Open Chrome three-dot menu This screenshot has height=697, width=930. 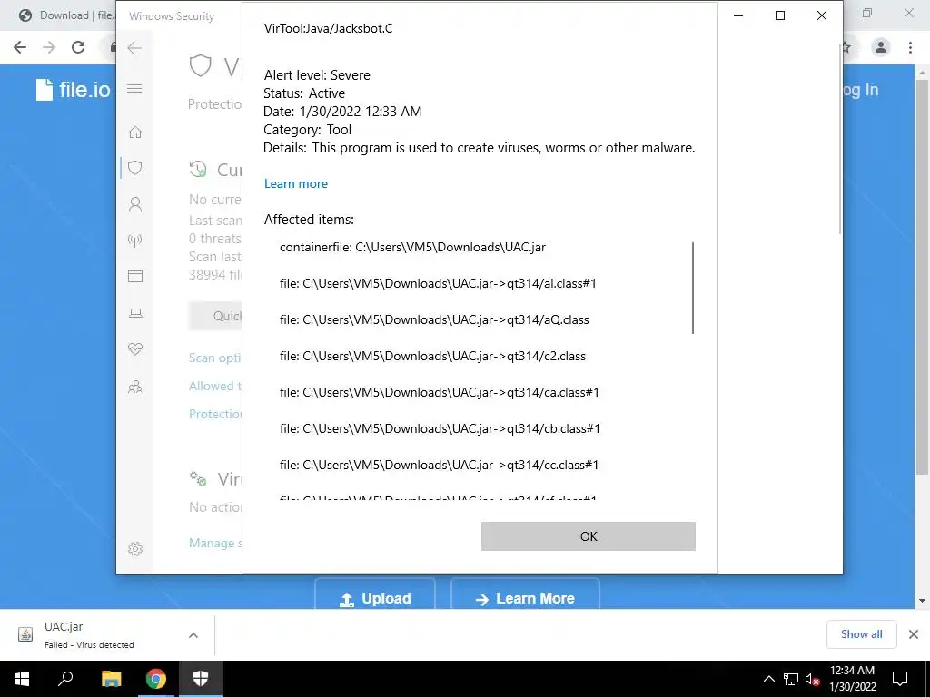(x=910, y=47)
